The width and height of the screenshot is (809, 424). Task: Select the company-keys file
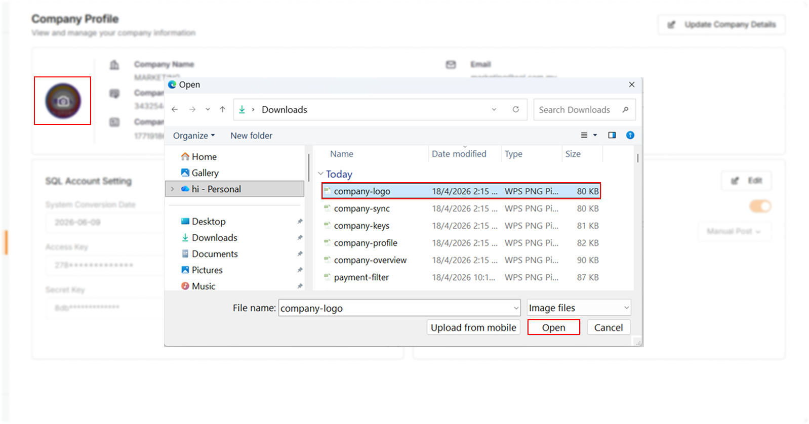coord(461,226)
